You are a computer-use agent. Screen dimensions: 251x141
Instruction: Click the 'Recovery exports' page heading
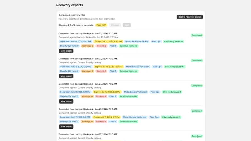(69, 5)
